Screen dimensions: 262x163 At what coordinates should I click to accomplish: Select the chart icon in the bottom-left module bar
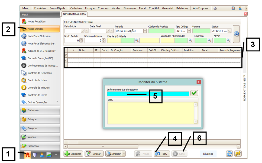tap(49, 155)
